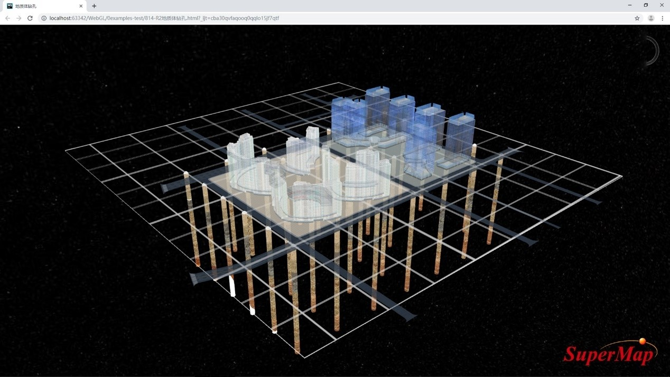Viewport: 670px width, 377px height.
Task: Click the browser forward arrow
Action: (x=18, y=18)
